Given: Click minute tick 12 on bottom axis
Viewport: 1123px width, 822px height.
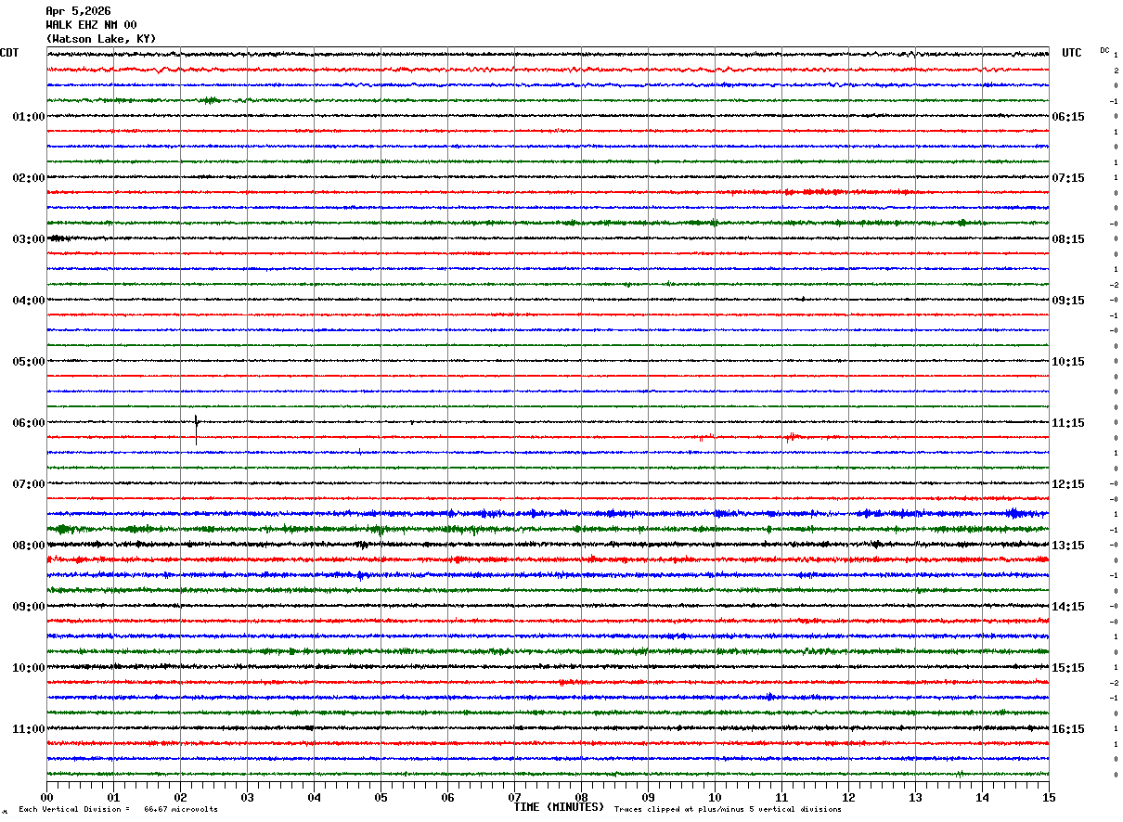Looking at the screenshot, I should (848, 797).
